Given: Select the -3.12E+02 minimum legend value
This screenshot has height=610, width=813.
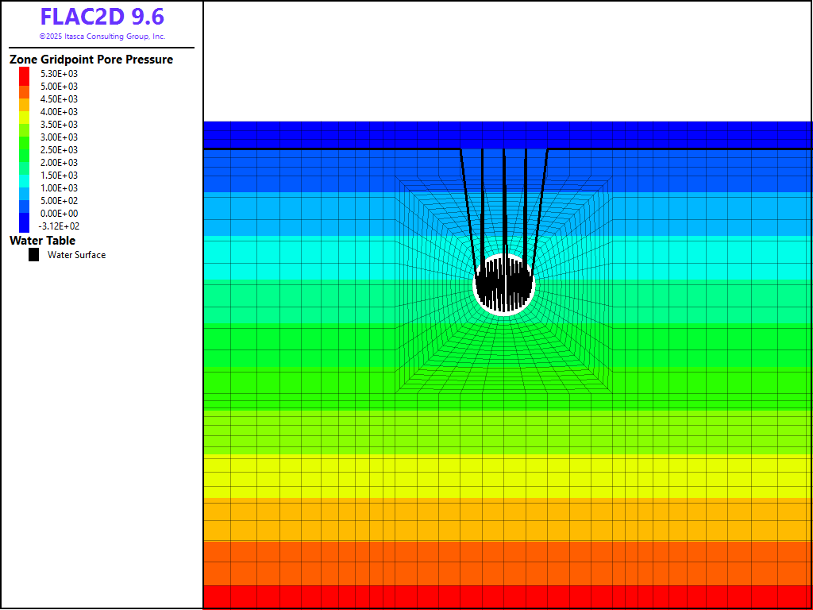Looking at the screenshot, I should (60, 226).
